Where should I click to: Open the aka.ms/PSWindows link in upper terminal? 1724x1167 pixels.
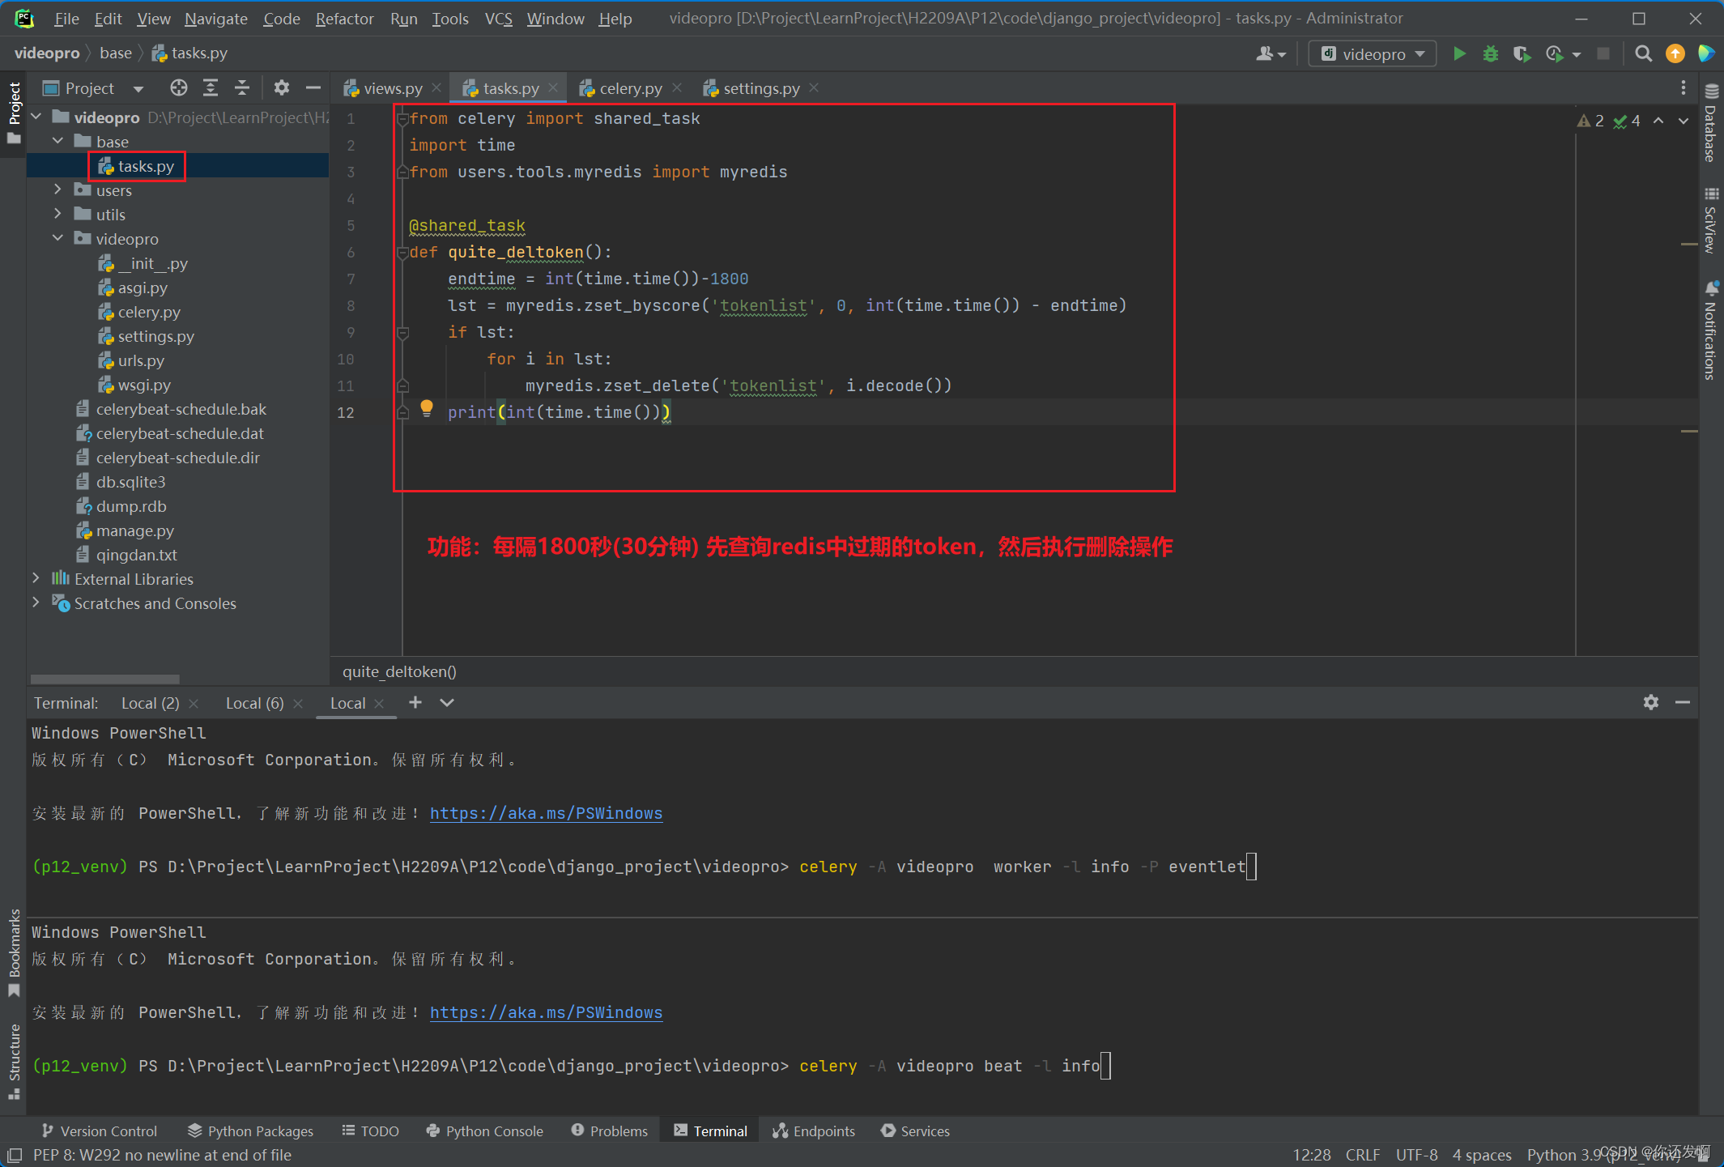point(546,813)
